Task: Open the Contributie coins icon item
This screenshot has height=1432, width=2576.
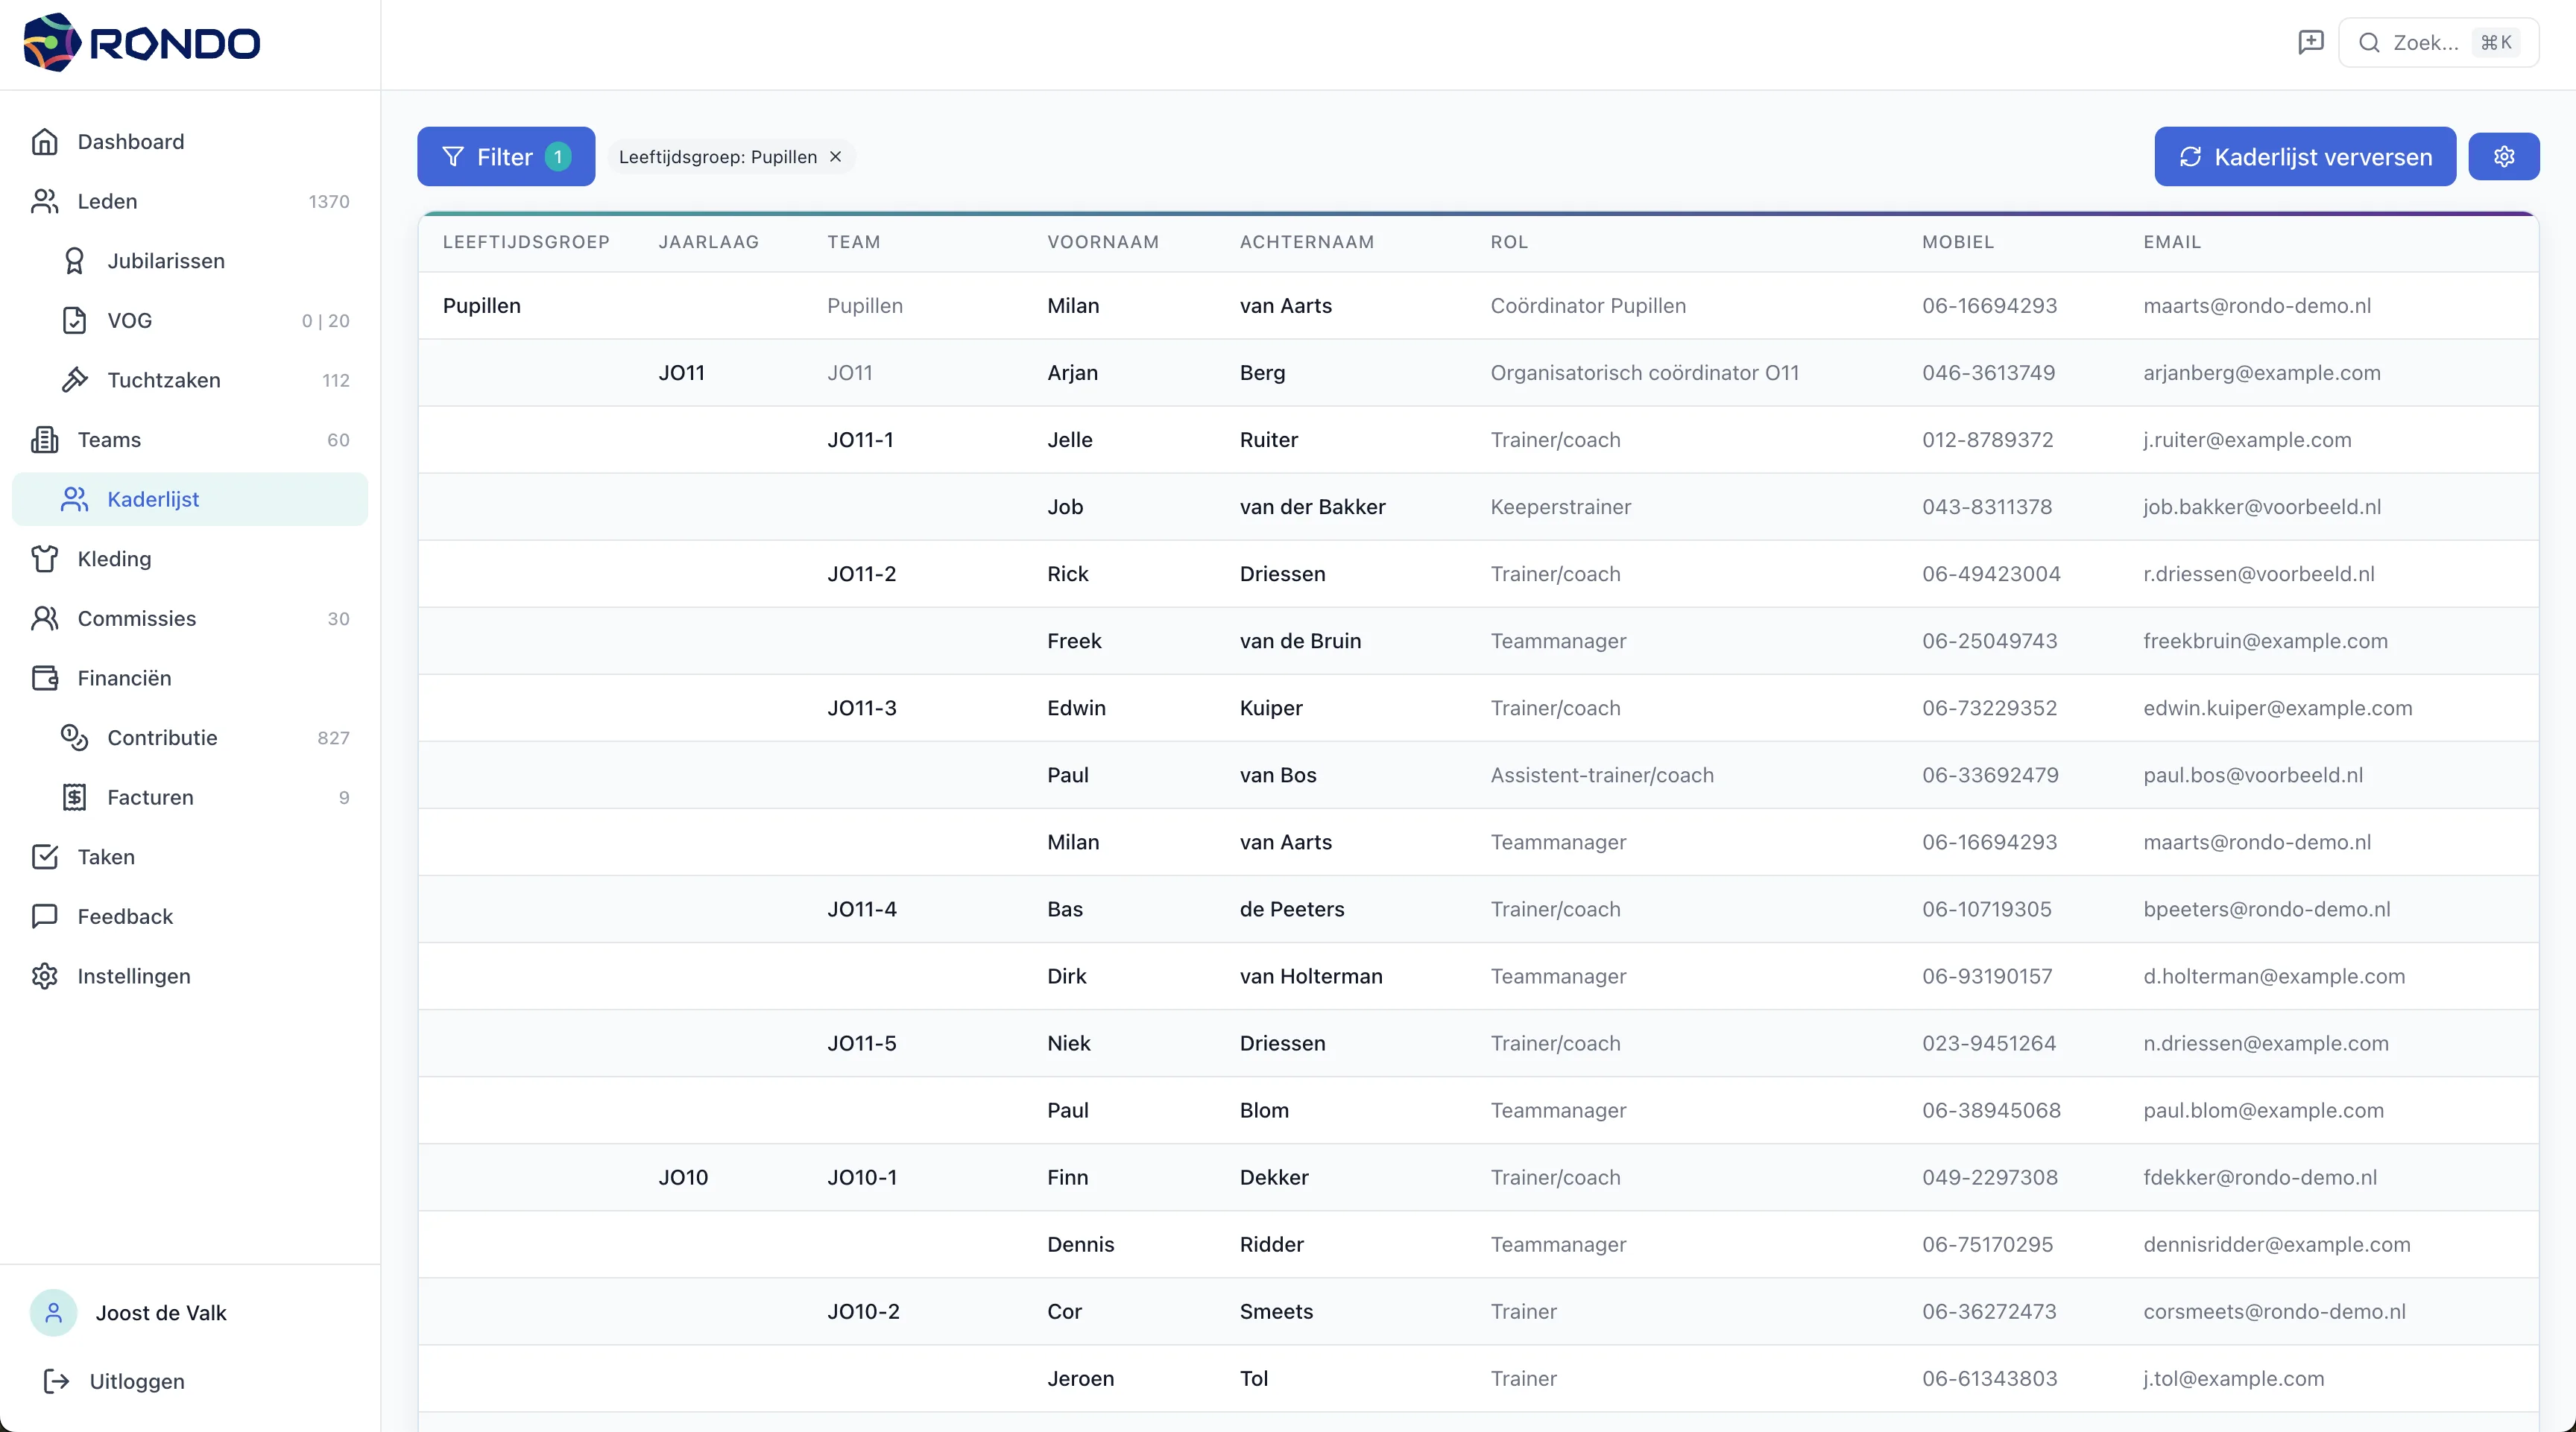Action: [x=74, y=738]
